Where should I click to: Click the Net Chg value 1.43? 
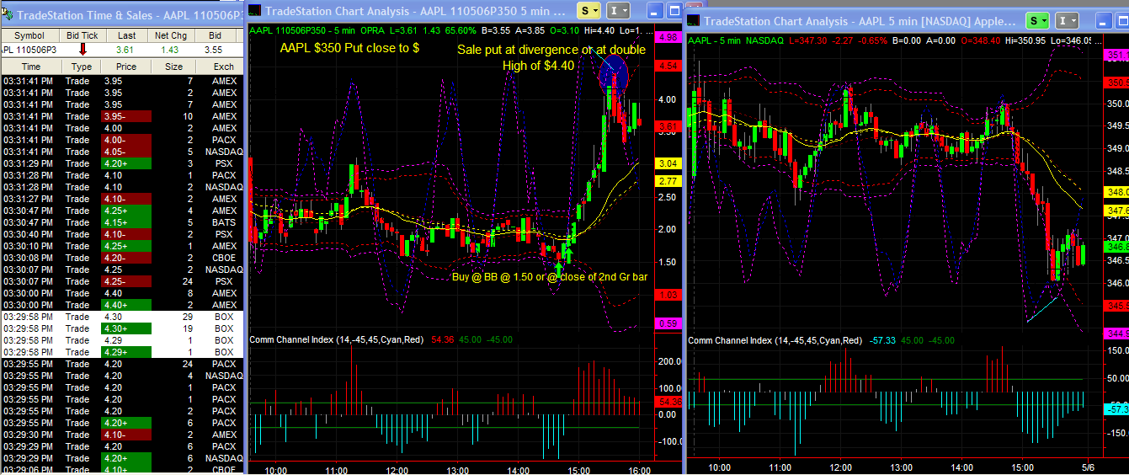click(171, 50)
